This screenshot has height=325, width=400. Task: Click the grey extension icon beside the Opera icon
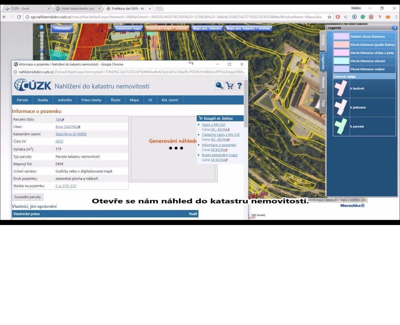(x=346, y=17)
